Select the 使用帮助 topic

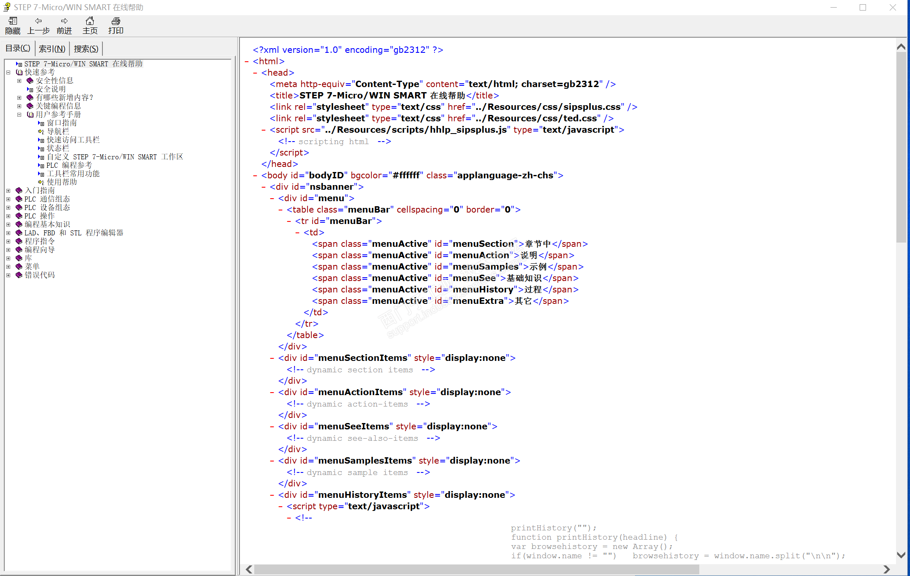[62, 182]
